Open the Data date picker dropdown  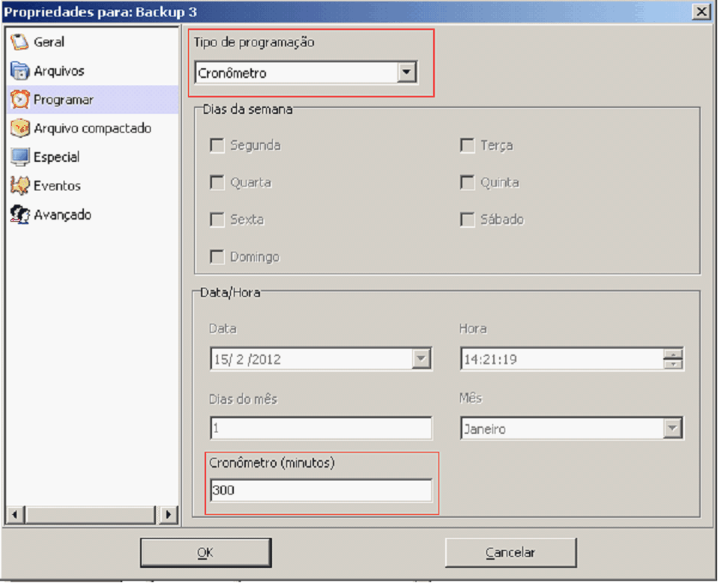422,359
